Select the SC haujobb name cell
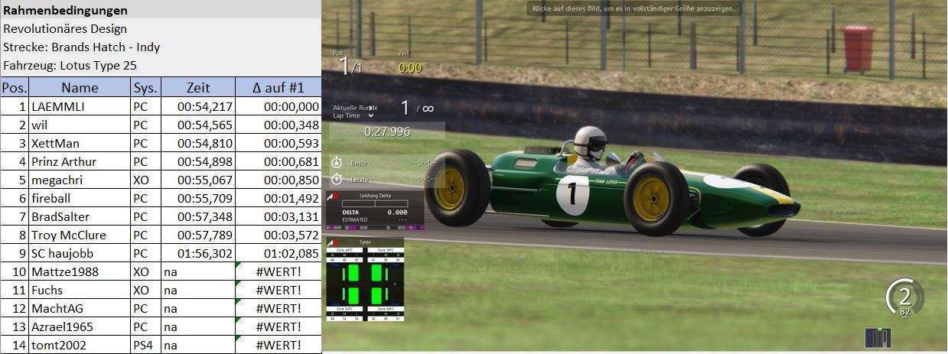This screenshot has height=354, width=948. pyautogui.click(x=80, y=253)
